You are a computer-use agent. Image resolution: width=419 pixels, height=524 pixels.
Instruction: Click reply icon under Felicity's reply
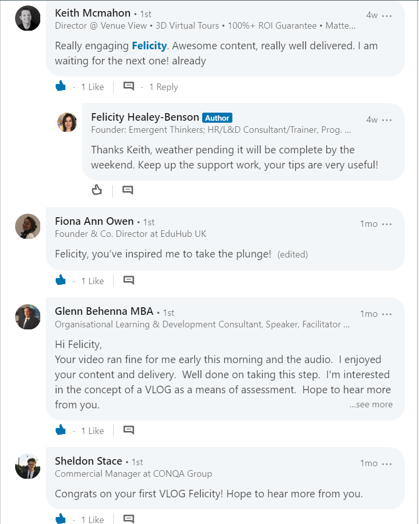pos(128,190)
